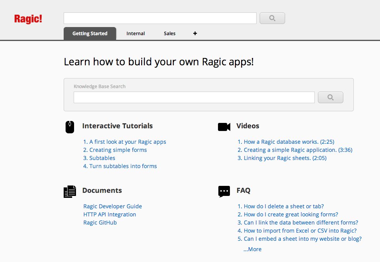
Task: Click the Documents heading
Action: pos(102,191)
